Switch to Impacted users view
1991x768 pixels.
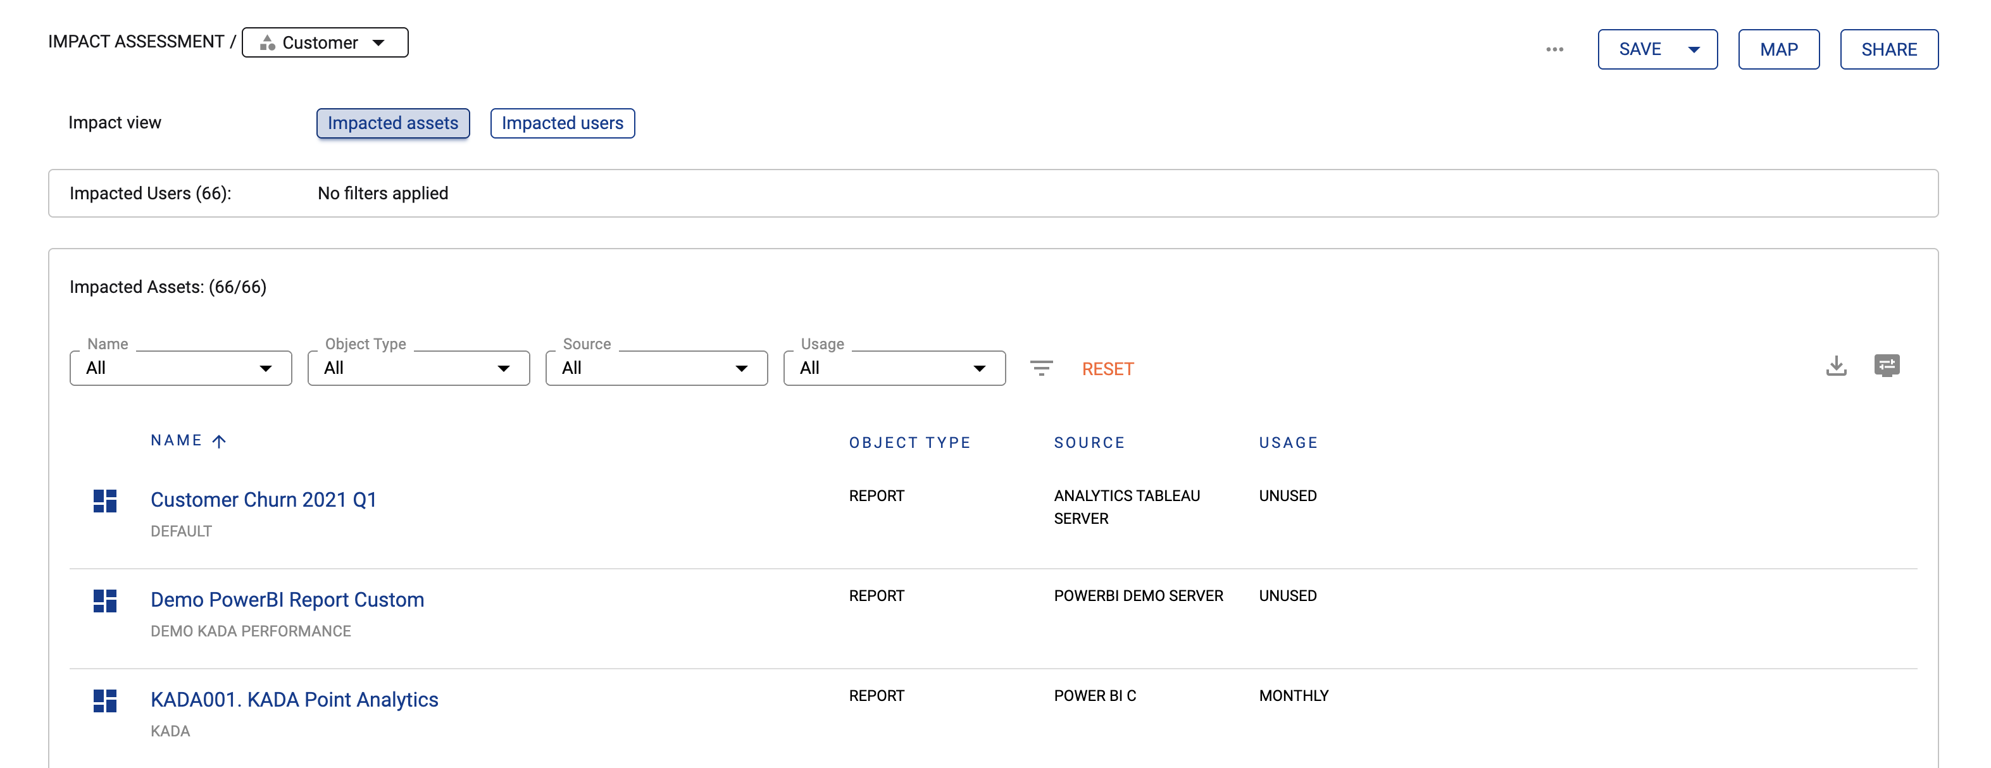562,123
